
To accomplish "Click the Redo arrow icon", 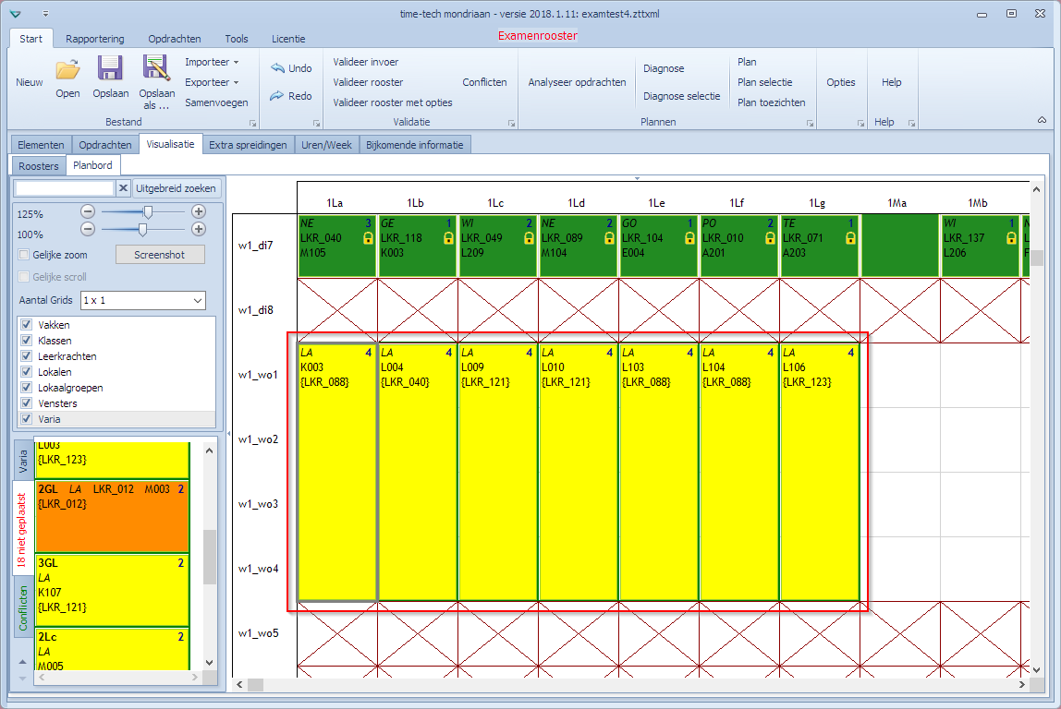I will pyautogui.click(x=276, y=96).
